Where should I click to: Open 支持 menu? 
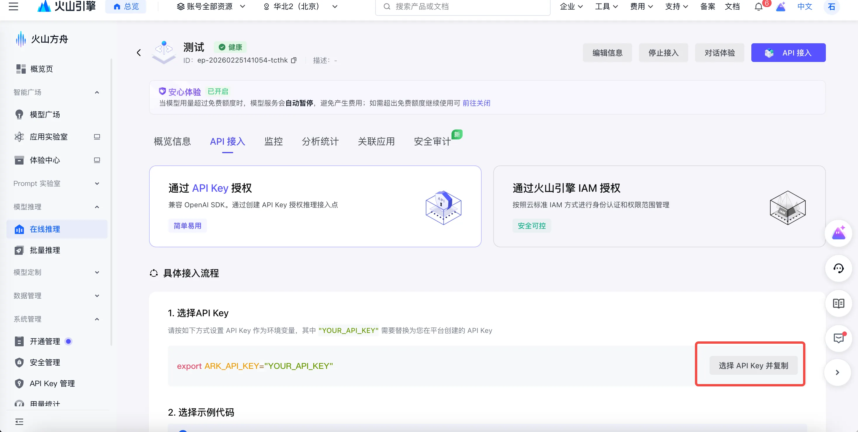click(x=676, y=6)
